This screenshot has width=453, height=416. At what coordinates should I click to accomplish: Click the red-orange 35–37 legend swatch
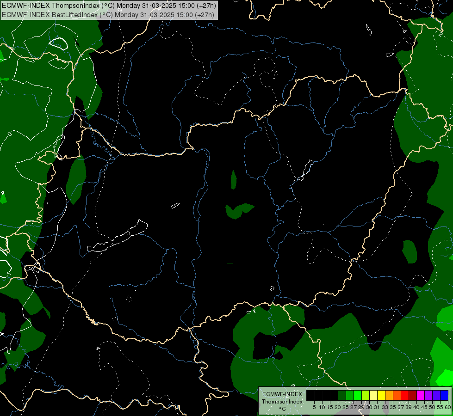397,396
